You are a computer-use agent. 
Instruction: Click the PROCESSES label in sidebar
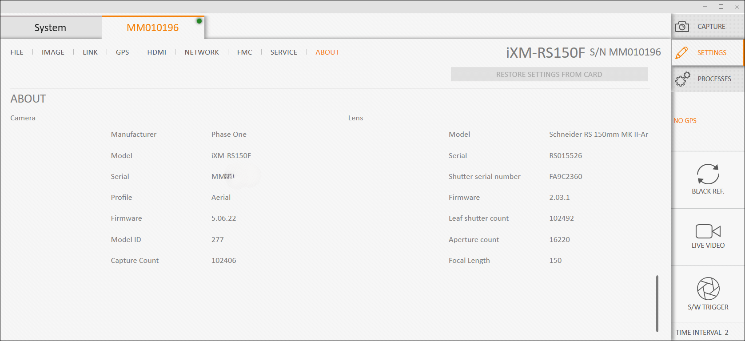pos(714,79)
